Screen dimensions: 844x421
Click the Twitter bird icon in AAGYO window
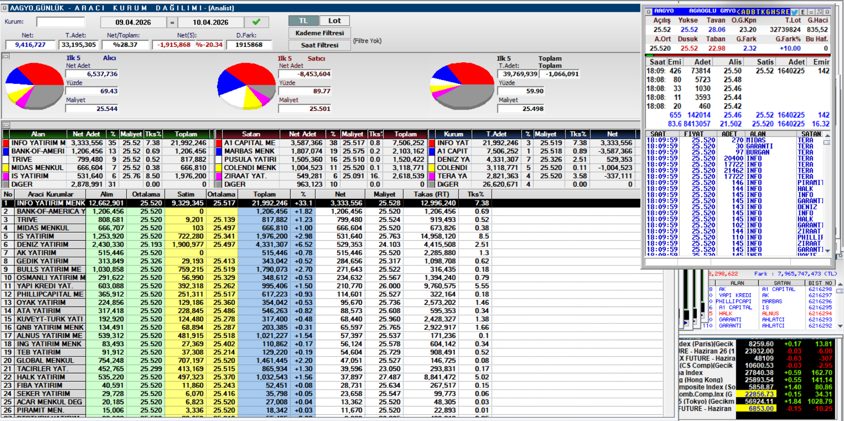pyautogui.click(x=794, y=12)
